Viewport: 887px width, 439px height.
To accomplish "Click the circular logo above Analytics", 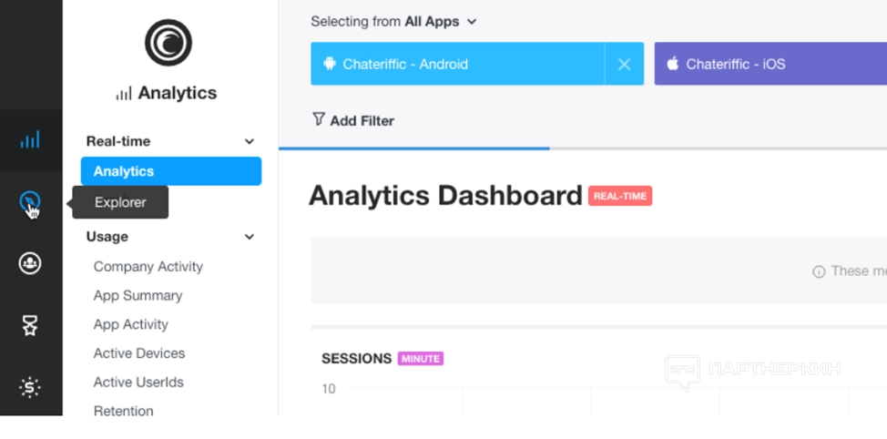I will [168, 42].
